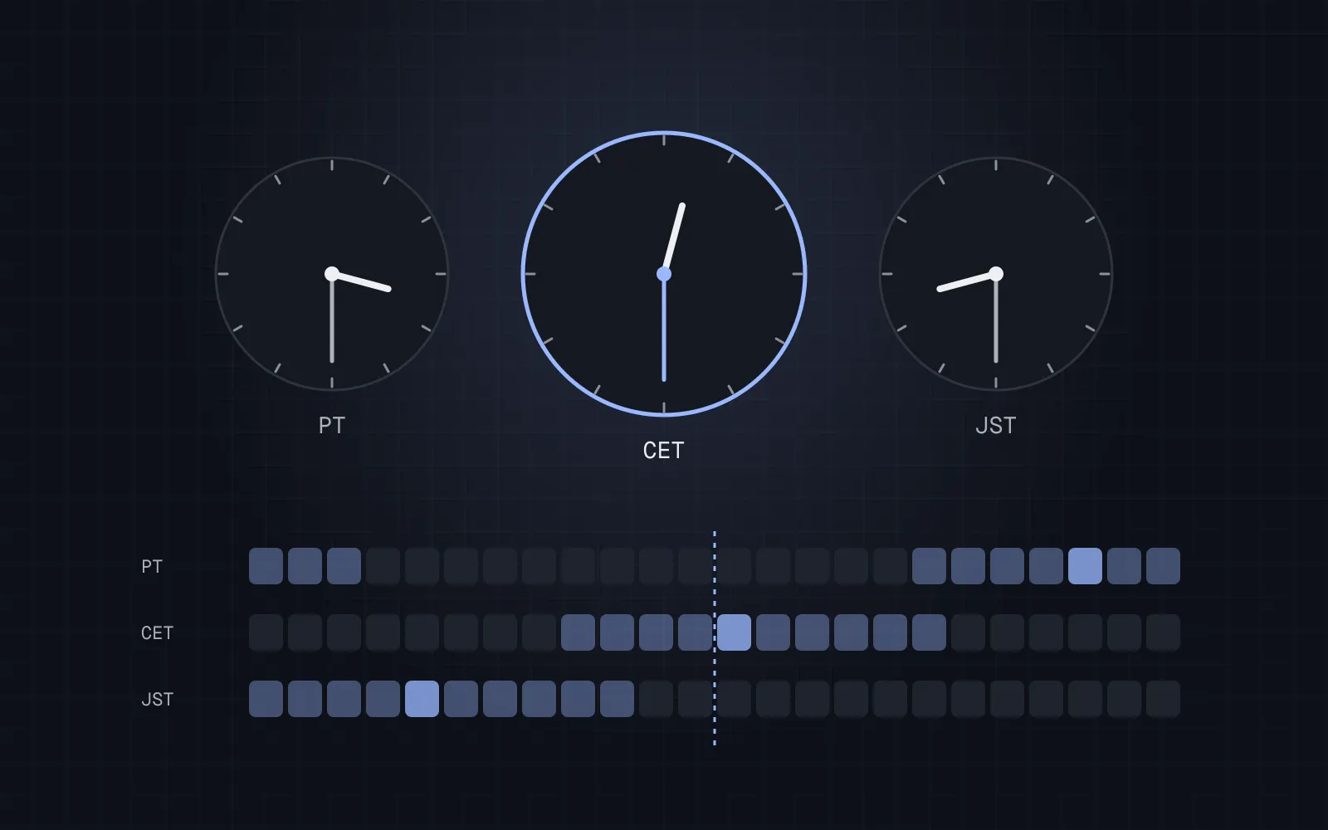Click the JST label beneath its clock
This screenshot has width=1328, height=830.
click(996, 425)
